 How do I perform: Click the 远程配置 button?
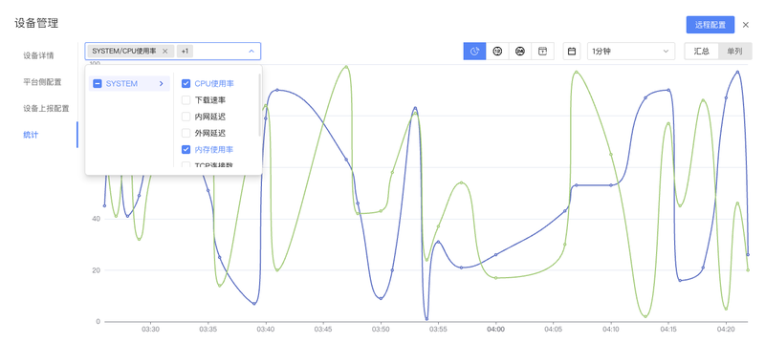tap(710, 25)
